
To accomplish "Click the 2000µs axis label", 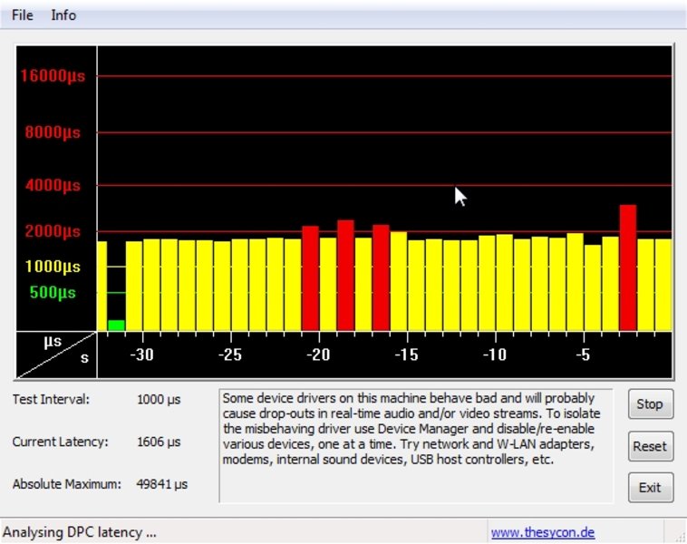I will point(53,231).
